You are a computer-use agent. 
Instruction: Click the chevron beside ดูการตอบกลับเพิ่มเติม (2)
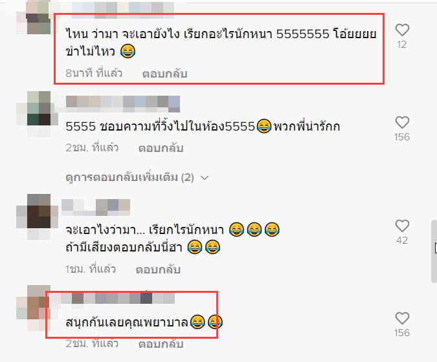pyautogui.click(x=205, y=178)
